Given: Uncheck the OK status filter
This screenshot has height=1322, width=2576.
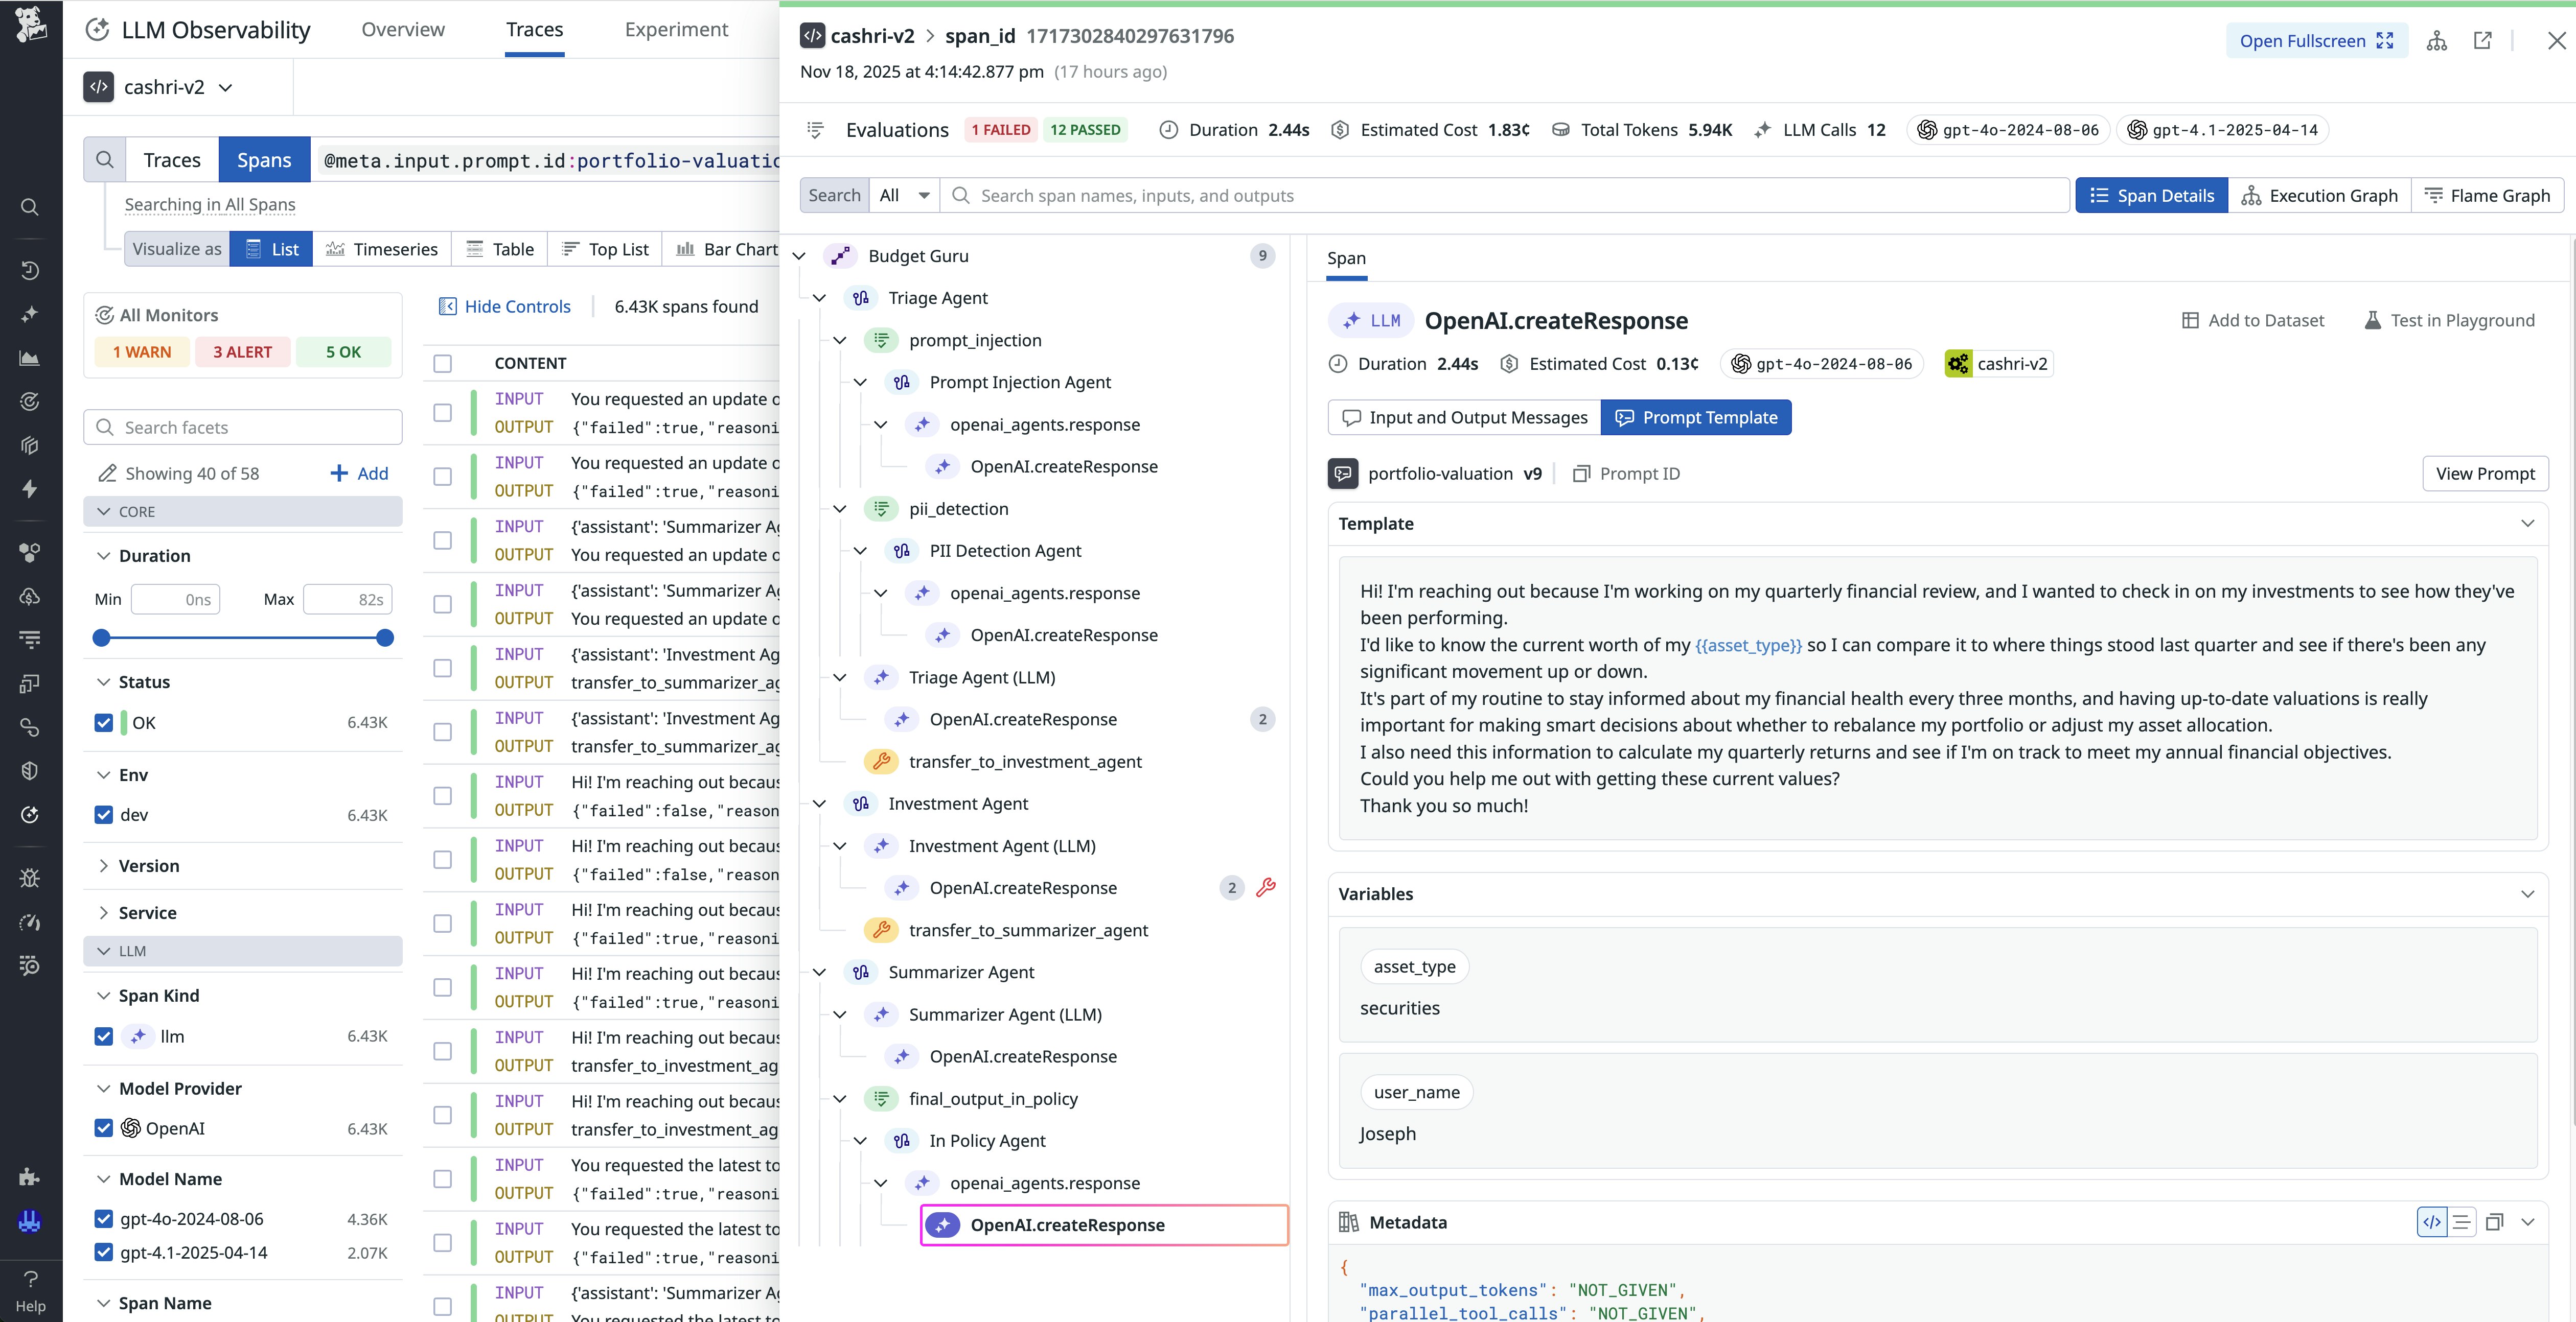Looking at the screenshot, I should click(x=104, y=721).
